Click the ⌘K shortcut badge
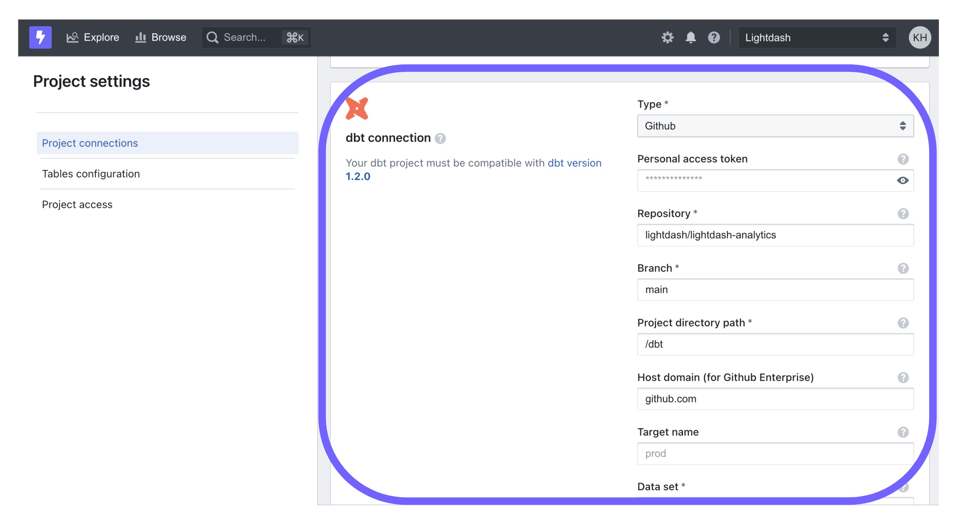958x523 pixels. tap(295, 37)
